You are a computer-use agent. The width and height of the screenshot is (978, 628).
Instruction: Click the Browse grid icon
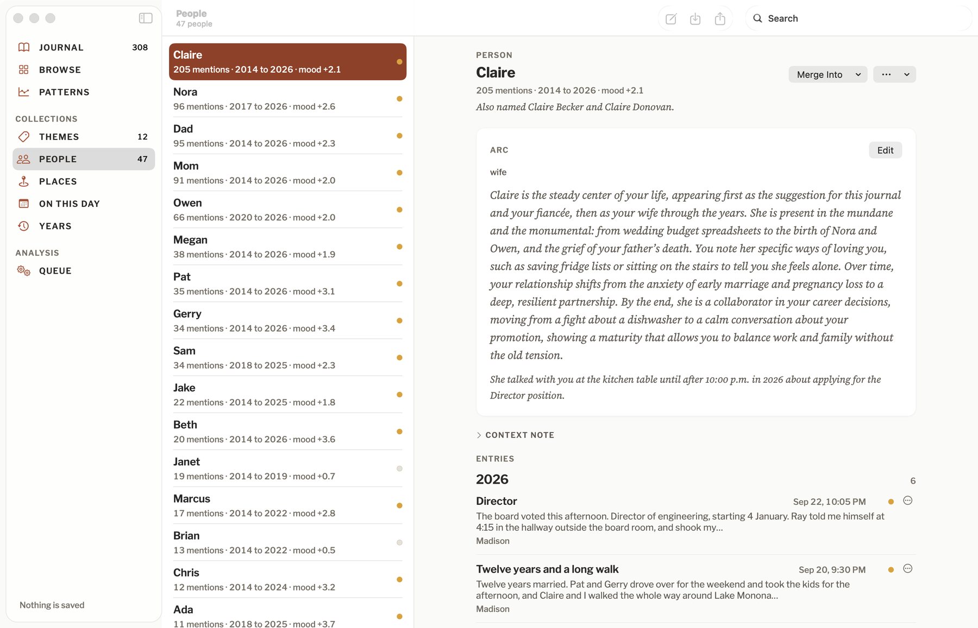point(24,69)
